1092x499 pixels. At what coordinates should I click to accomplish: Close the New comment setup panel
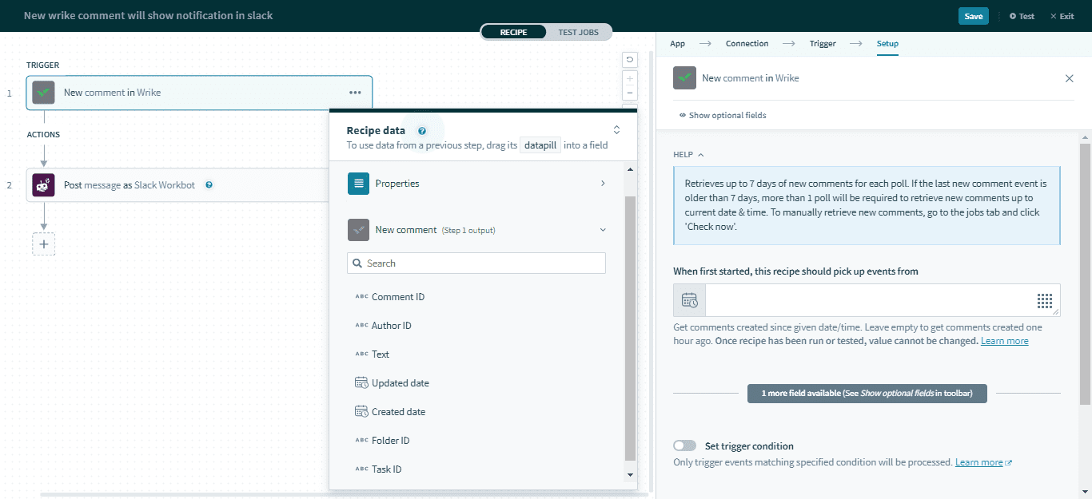point(1069,78)
